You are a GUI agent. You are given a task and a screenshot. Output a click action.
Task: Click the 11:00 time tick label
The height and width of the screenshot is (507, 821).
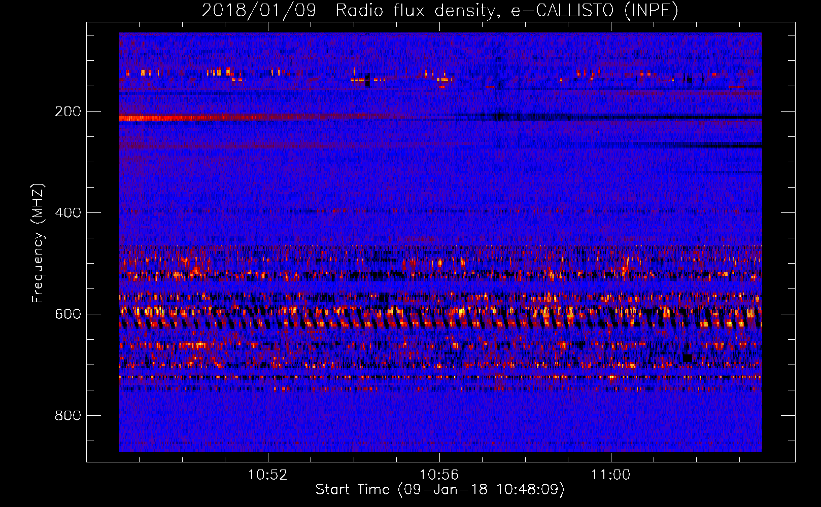point(610,475)
